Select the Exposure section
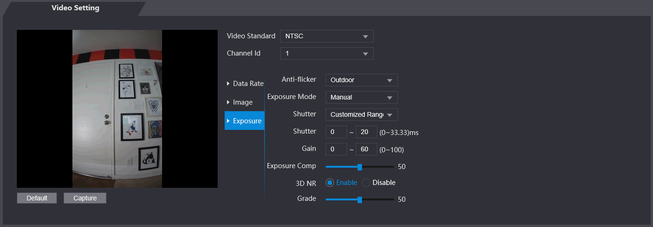The image size is (653, 227). point(244,121)
